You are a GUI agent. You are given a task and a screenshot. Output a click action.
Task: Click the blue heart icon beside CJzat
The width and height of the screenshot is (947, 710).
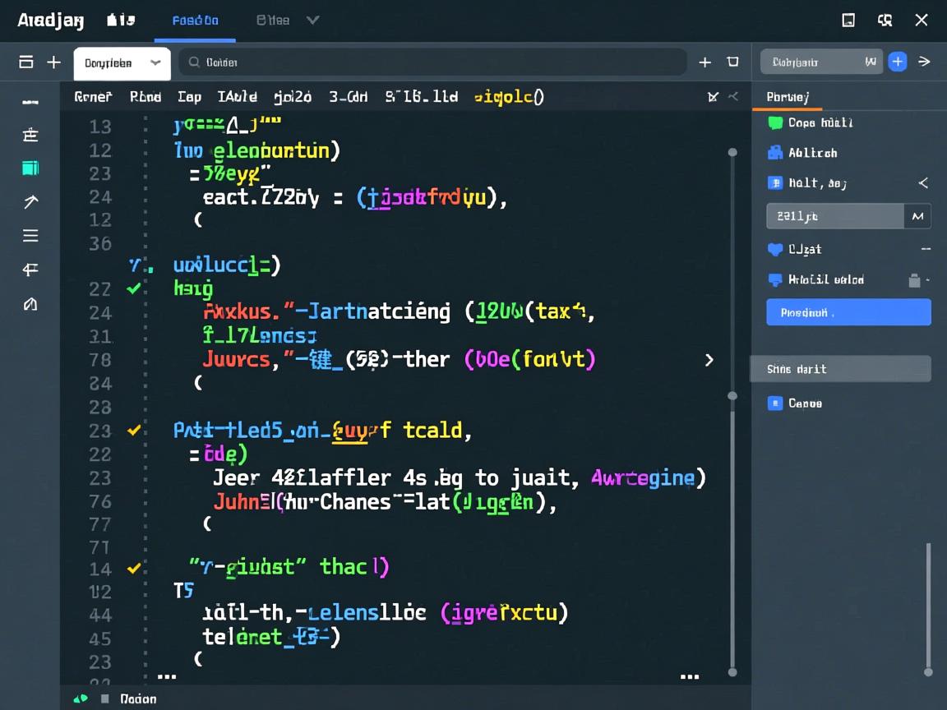[774, 249]
